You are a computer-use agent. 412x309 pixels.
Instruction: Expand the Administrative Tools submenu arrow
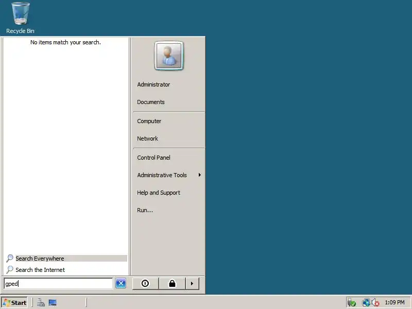point(200,175)
